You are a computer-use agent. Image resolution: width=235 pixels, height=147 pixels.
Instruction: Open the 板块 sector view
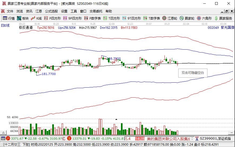click(x=23, y=18)
